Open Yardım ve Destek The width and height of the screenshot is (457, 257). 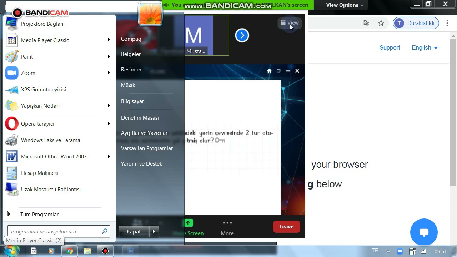tap(141, 164)
